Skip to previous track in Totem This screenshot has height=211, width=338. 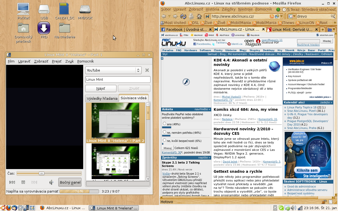12,182
